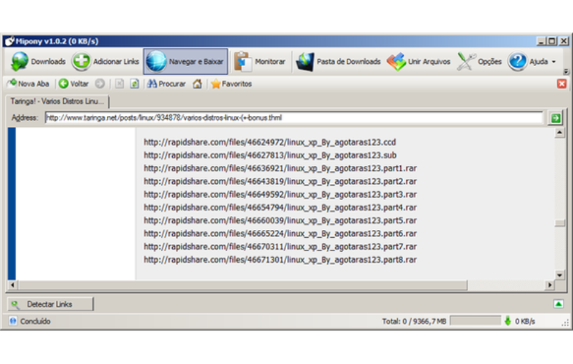Click the status bar progress bar
This screenshot has height=364, width=573.
pos(475,321)
